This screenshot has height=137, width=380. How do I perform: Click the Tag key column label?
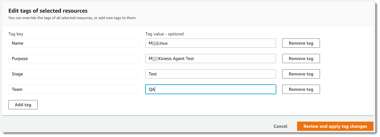(x=16, y=34)
